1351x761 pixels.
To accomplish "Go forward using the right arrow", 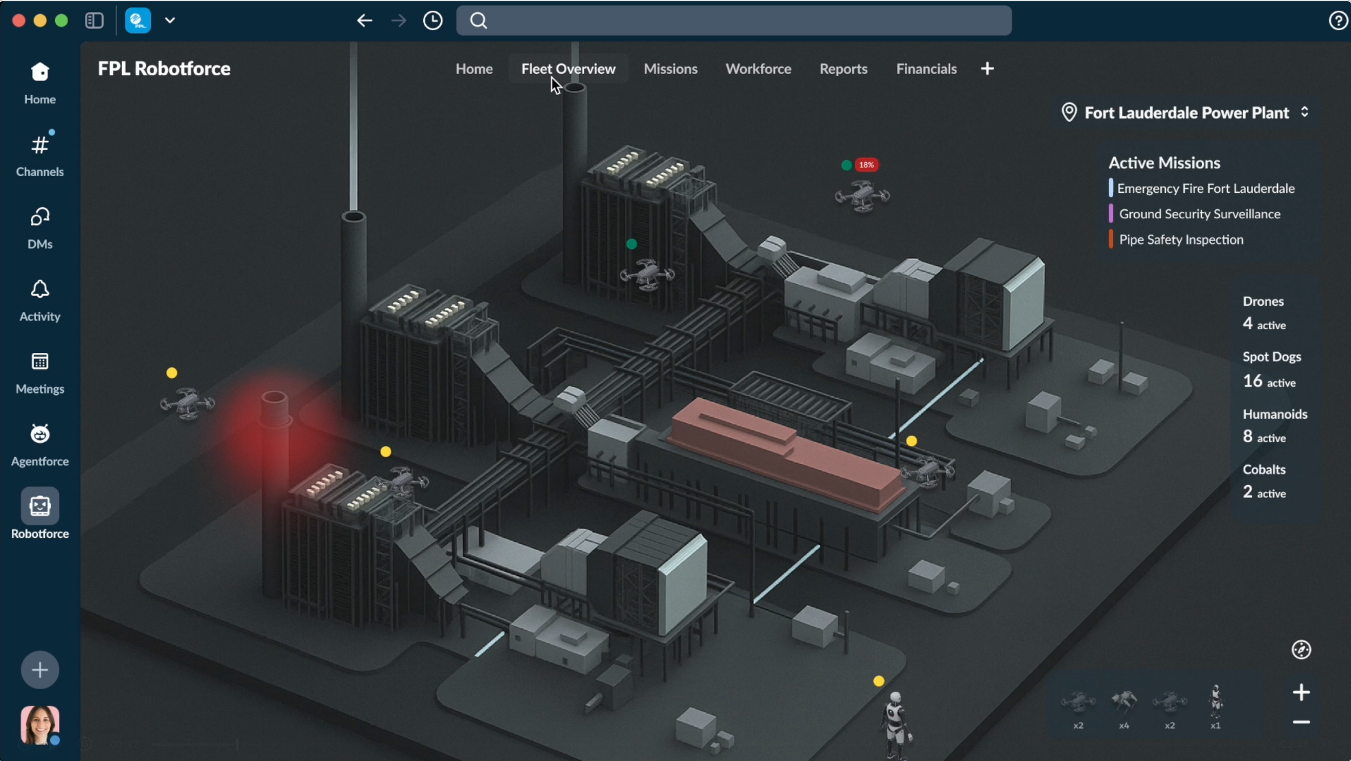I will click(399, 21).
